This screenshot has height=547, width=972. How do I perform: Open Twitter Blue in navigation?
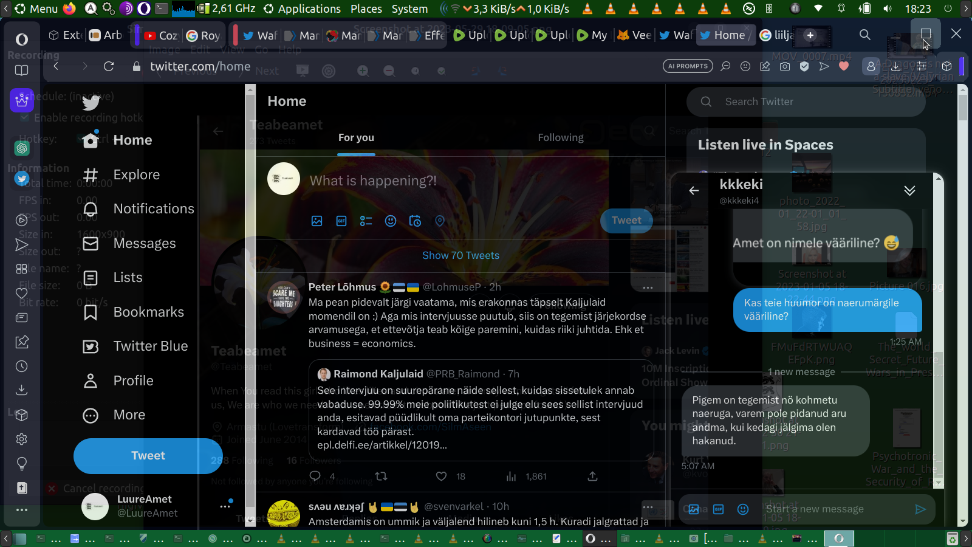pos(135,346)
